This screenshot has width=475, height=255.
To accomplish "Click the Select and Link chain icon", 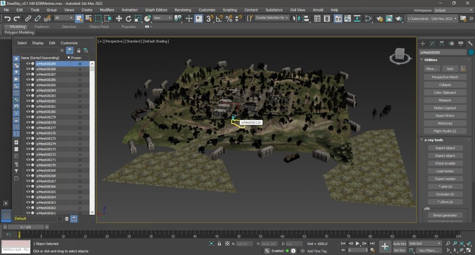I will click(28, 18).
